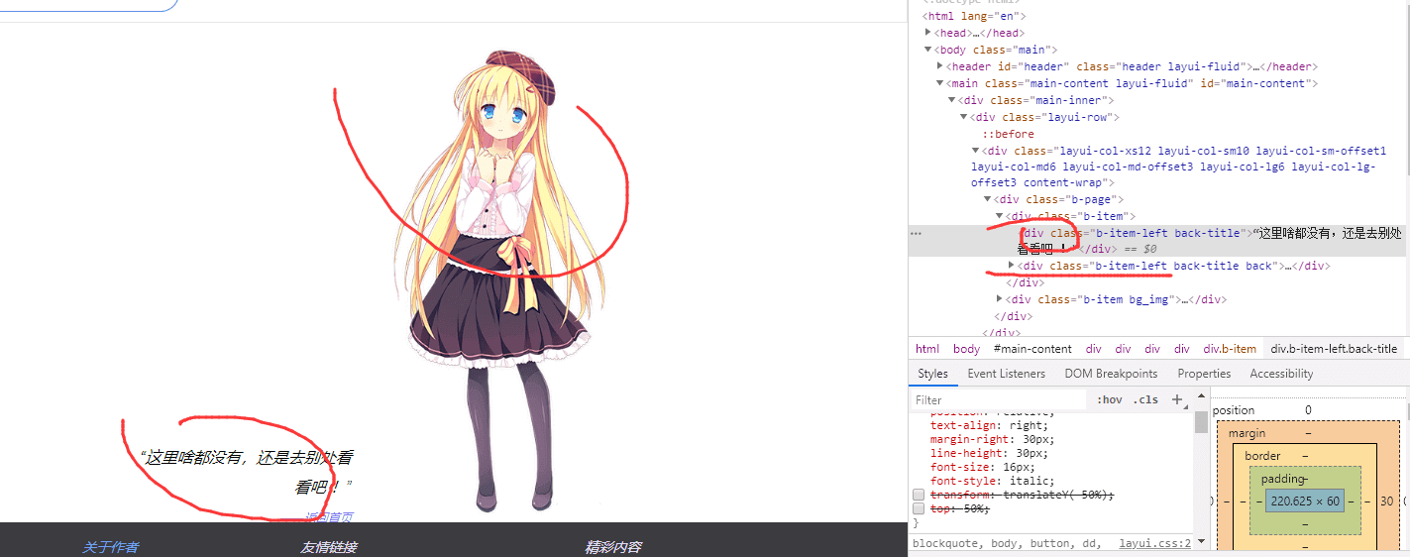Image resolution: width=1410 pixels, height=557 pixels.
Task: Click the 关于作者 footer link
Action: click(110, 547)
